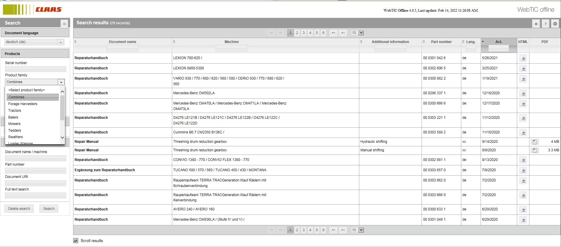The image size is (561, 247).
Task: Toggle sort direction on Act. column
Action: point(483,42)
